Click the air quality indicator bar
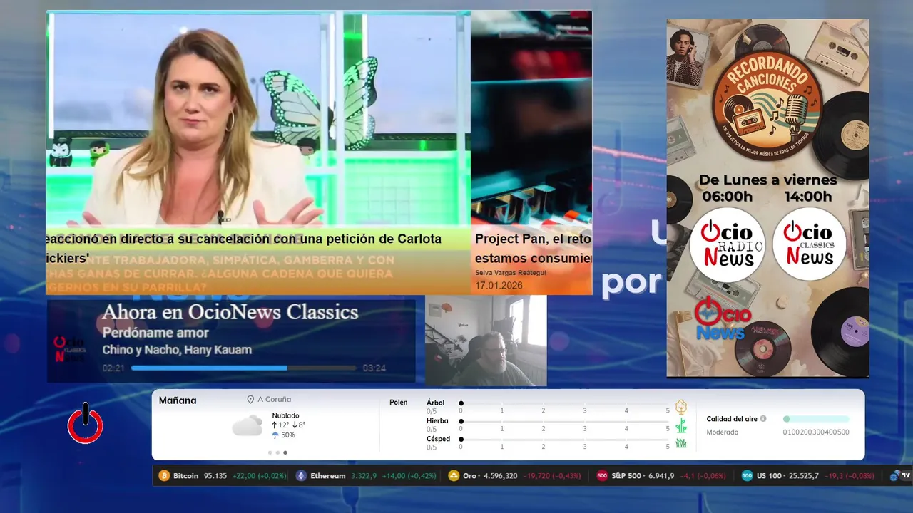This screenshot has height=513, width=913. tap(816, 419)
